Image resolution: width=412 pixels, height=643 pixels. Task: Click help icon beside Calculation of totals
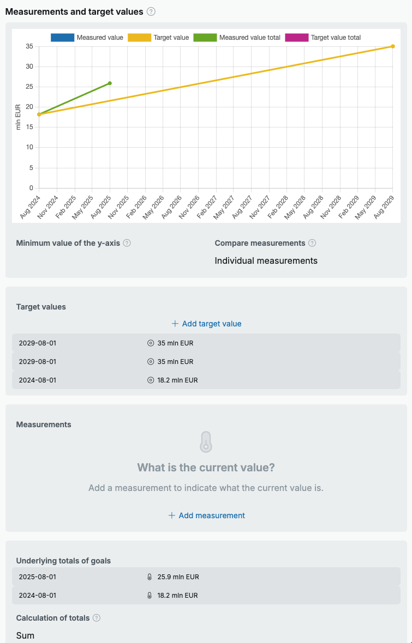97,618
